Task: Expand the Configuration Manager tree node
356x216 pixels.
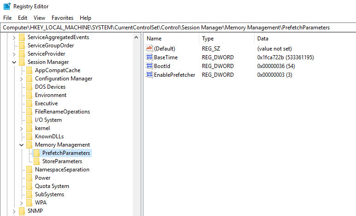Action: point(22,79)
